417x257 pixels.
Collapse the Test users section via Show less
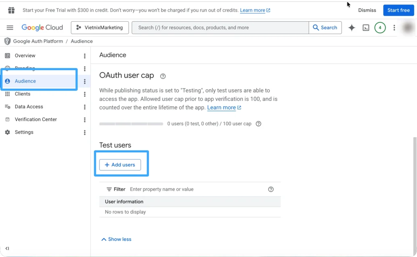pyautogui.click(x=116, y=239)
